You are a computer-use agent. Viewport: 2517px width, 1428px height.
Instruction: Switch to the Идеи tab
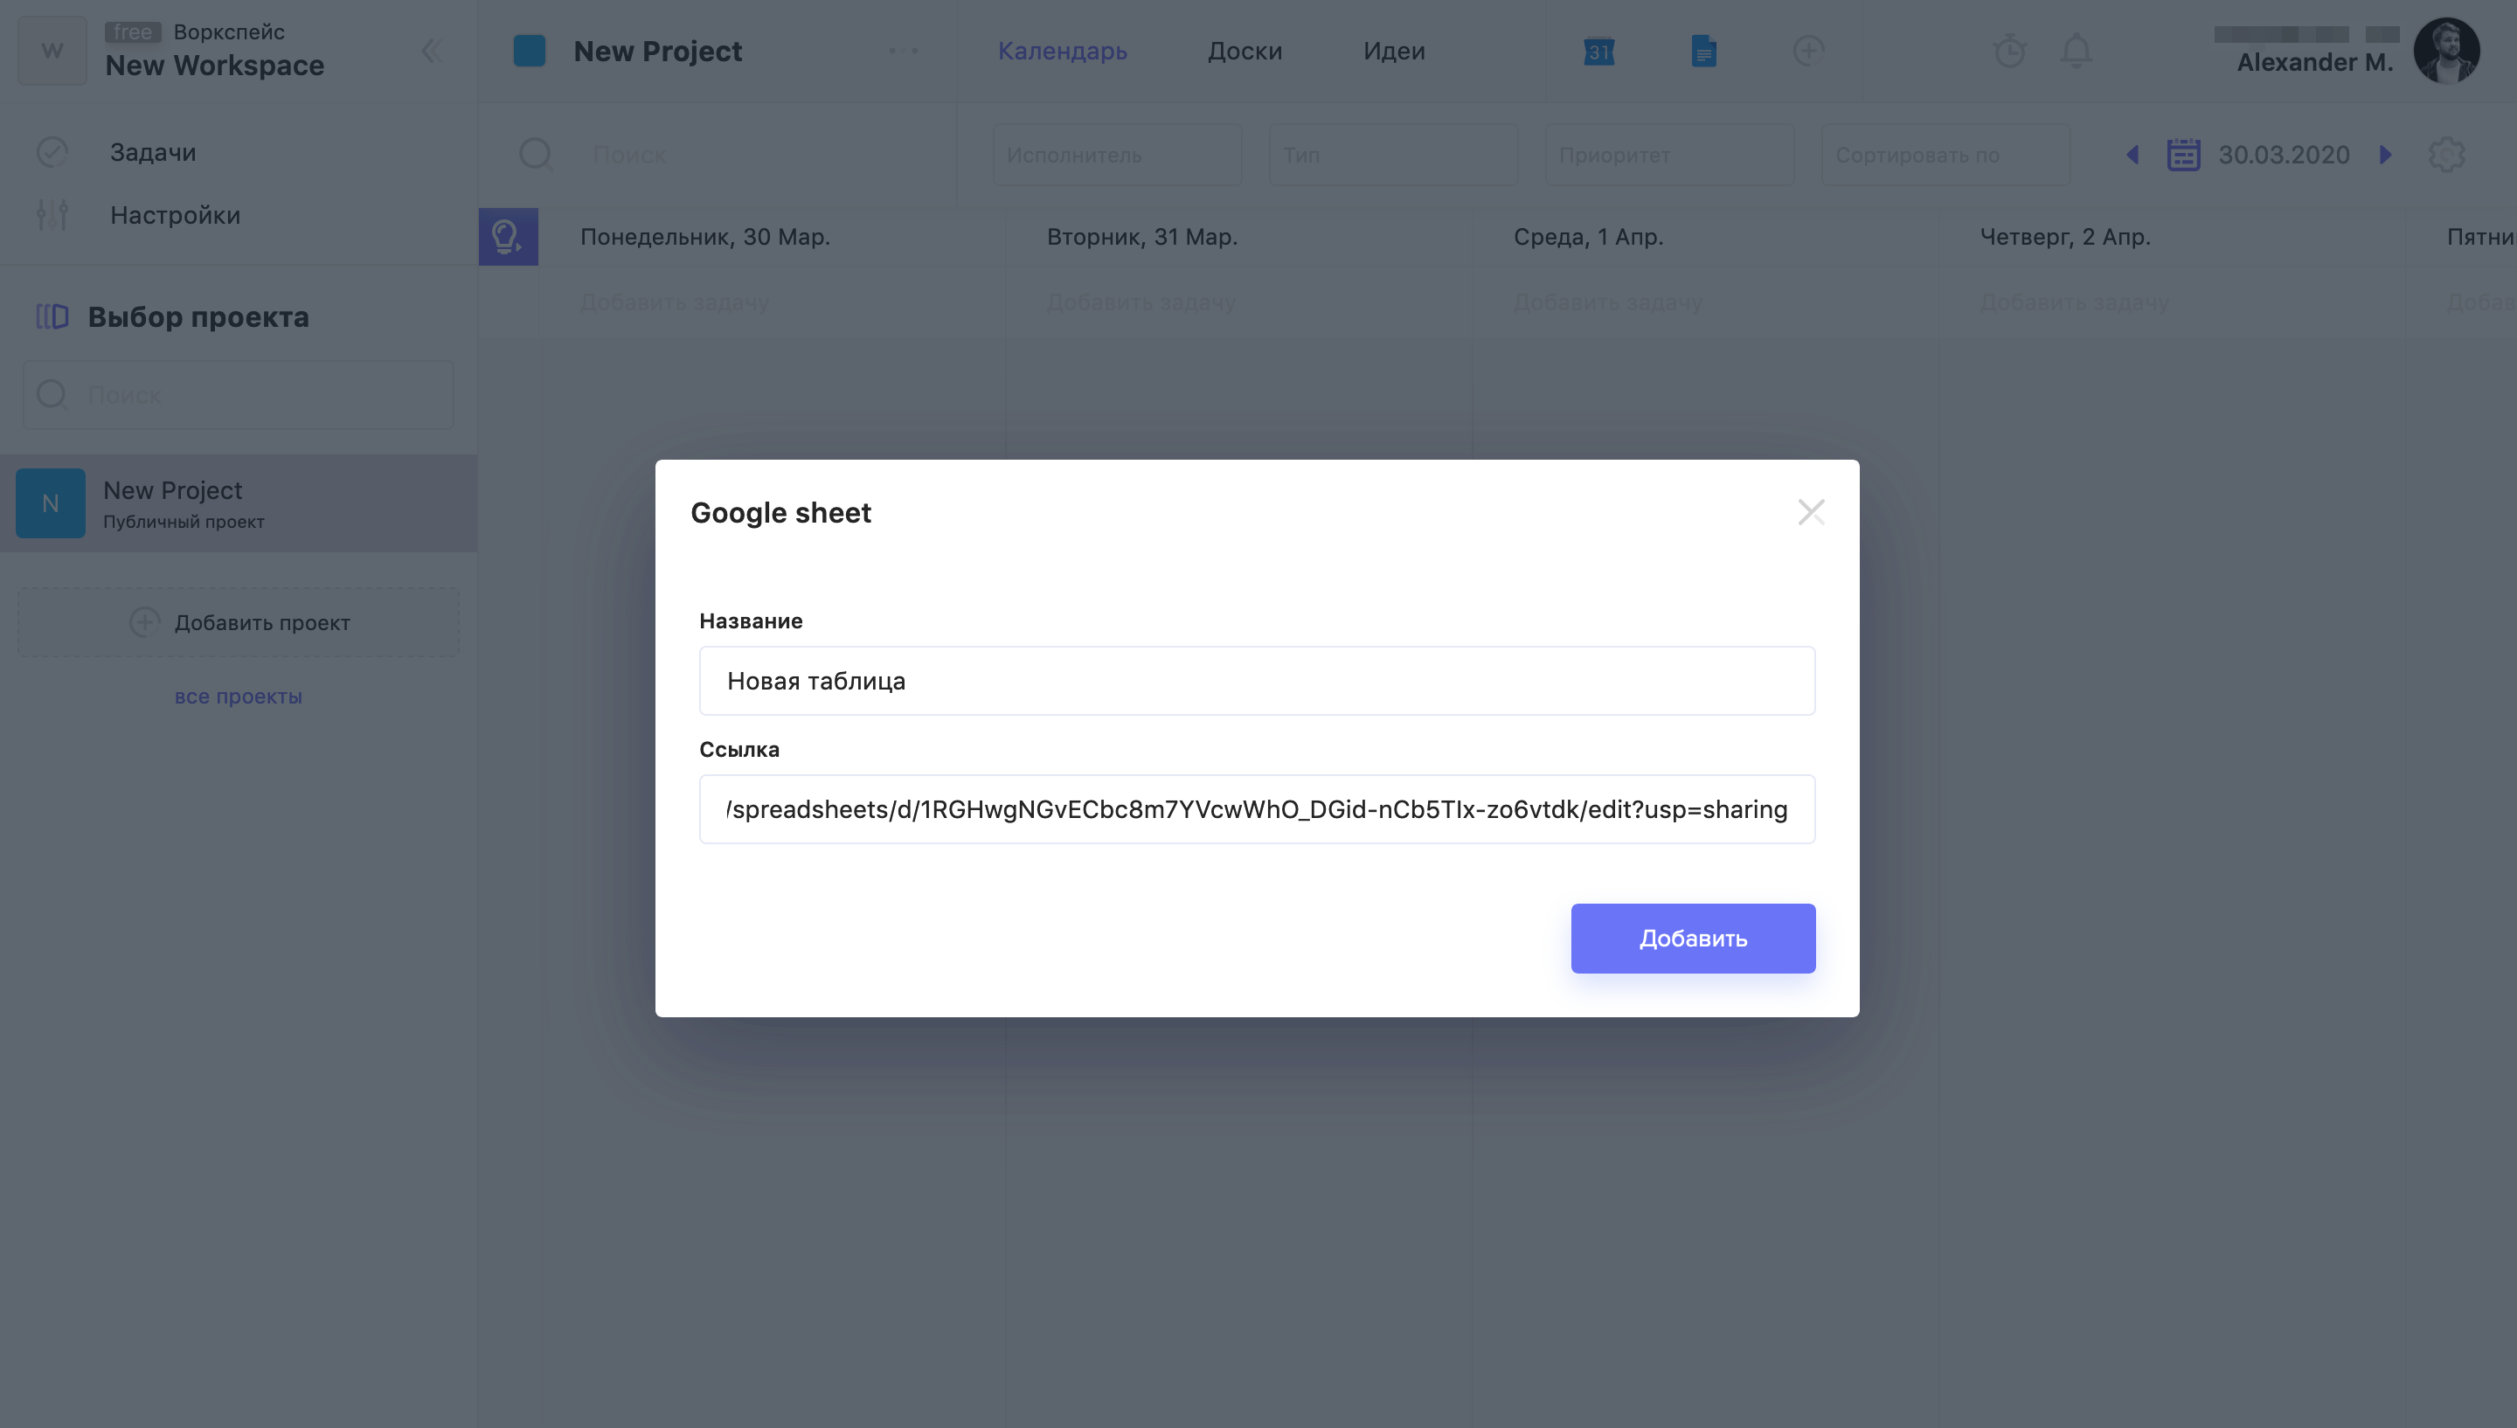1393,51
